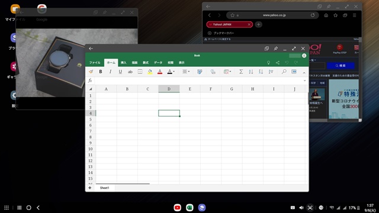The height and width of the screenshot is (213, 379).
Task: Click the wrap text icon in Excel
Action: 200,72
